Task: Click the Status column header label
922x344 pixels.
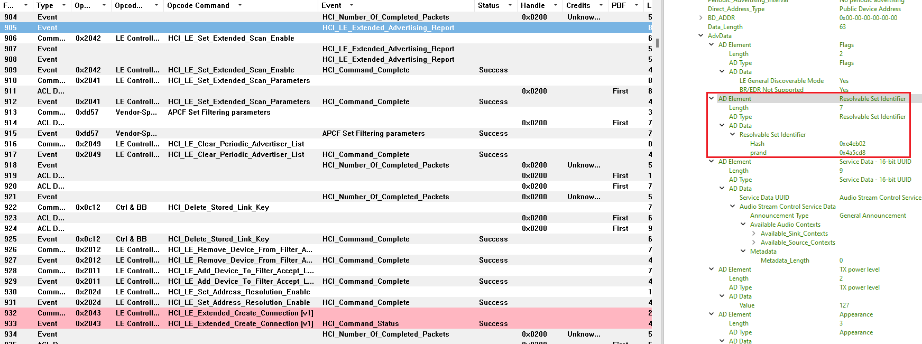Action: (488, 5)
